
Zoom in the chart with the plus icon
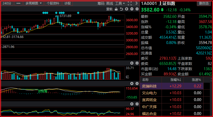click(127, 9)
